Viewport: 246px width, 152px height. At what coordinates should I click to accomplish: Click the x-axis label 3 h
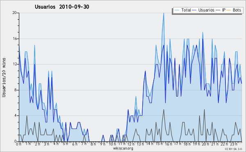click(x=47, y=144)
